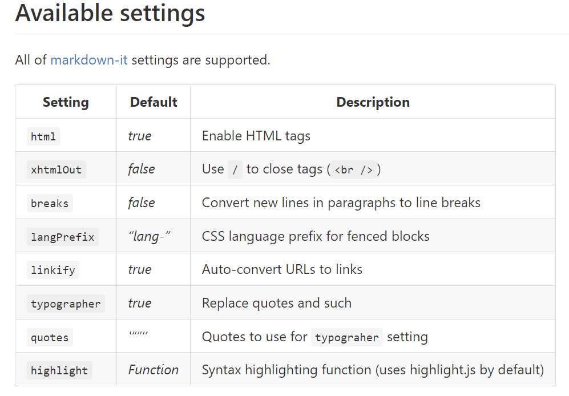
Task: Open the markdown-it link
Action: coord(89,60)
